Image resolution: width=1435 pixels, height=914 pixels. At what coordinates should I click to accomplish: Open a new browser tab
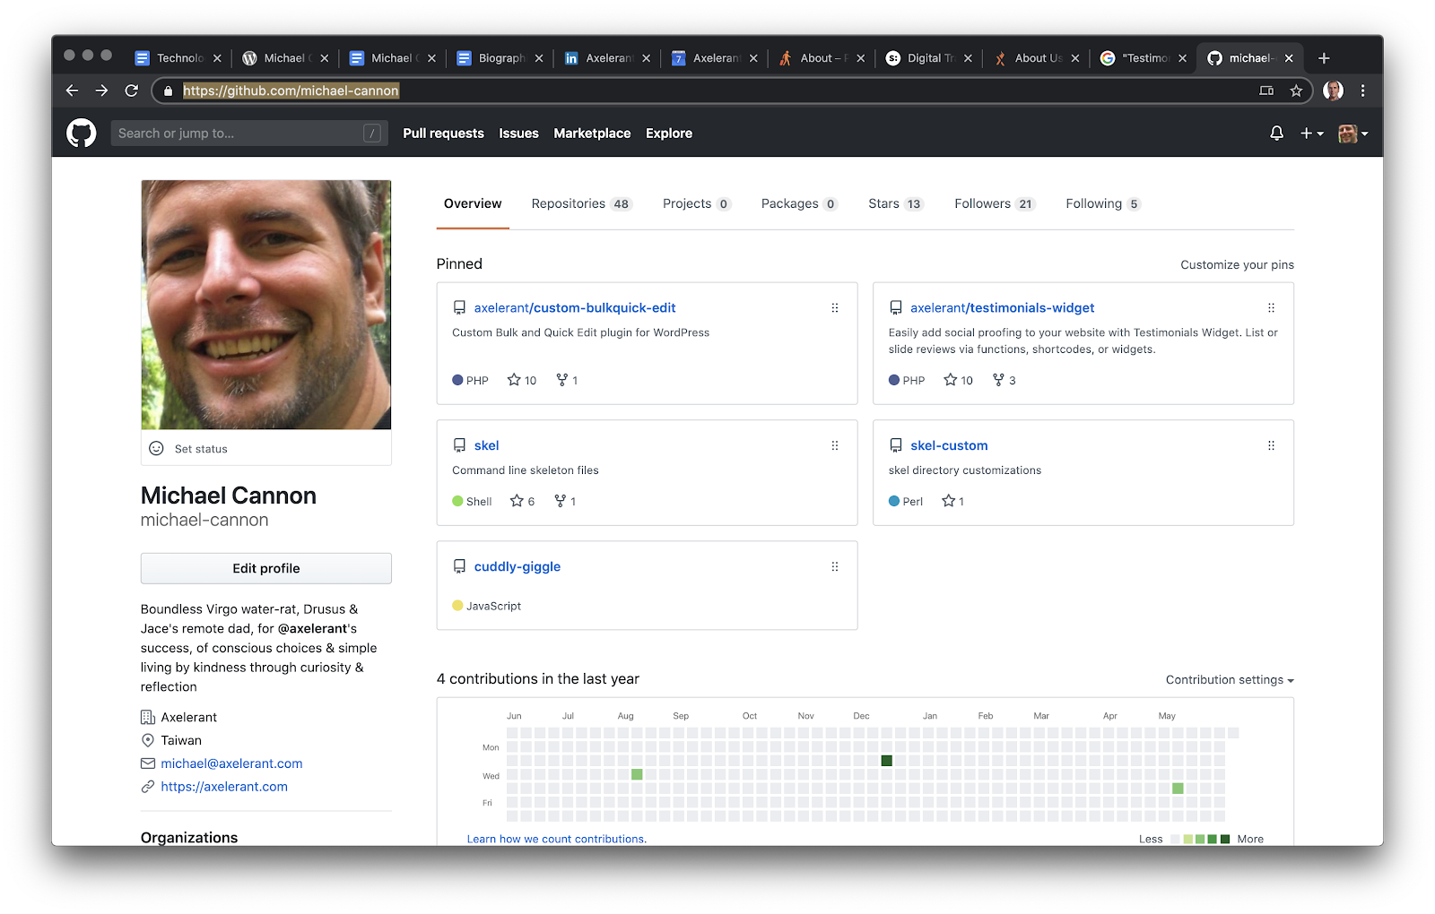[x=1324, y=58]
